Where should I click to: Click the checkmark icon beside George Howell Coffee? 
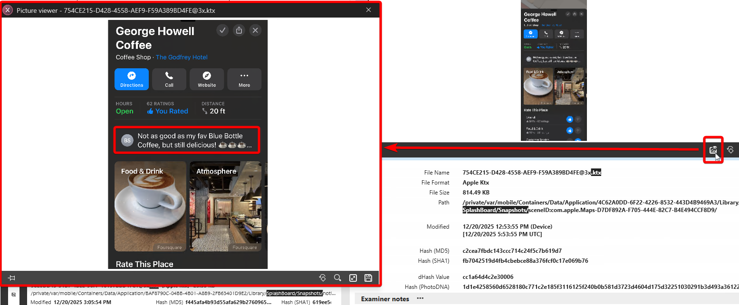point(222,30)
